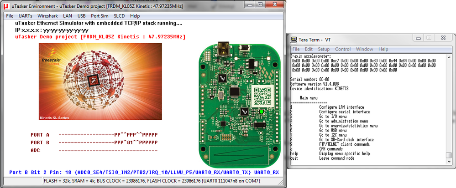Click '3-axis accelerometer:' line
This screenshot has width=456, height=188.
tap(310, 56)
